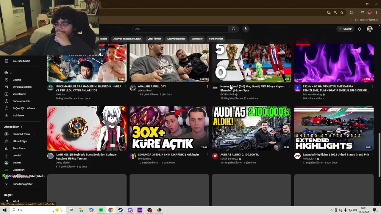
Task: Open more options for the İLAHİ KESİŞ Beyblade video
Action: 125,155
